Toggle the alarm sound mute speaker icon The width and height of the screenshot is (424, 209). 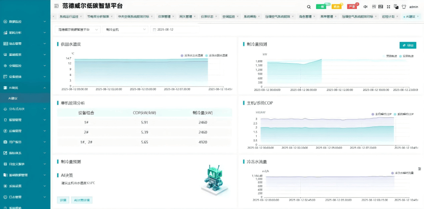[x=366, y=7]
